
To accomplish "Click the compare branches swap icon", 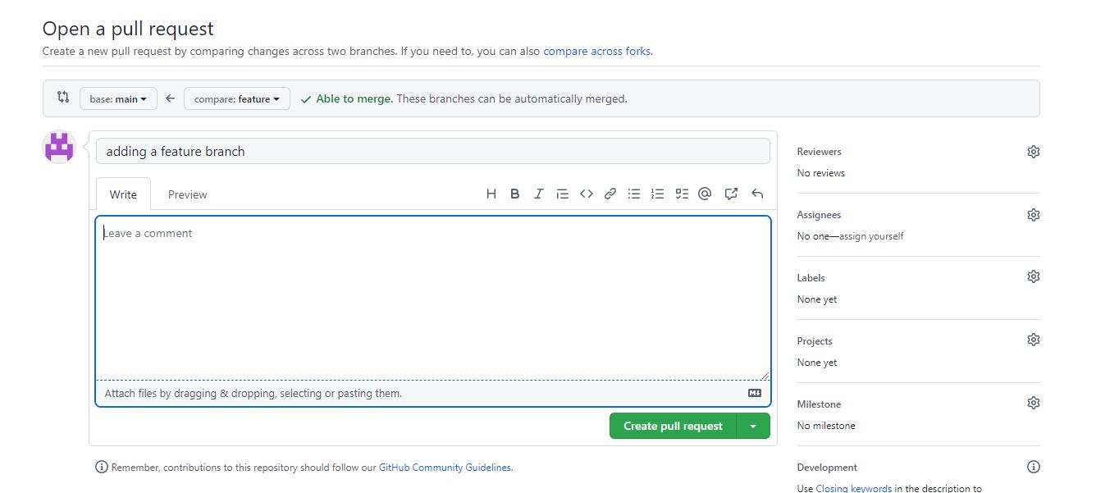I will 63,98.
